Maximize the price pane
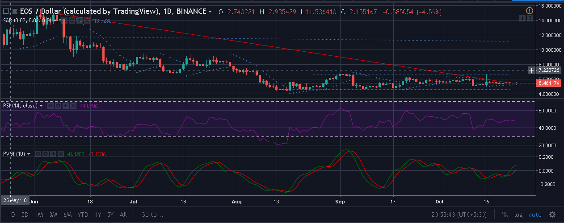Viewport: 564px width, 223px height. pos(530,18)
